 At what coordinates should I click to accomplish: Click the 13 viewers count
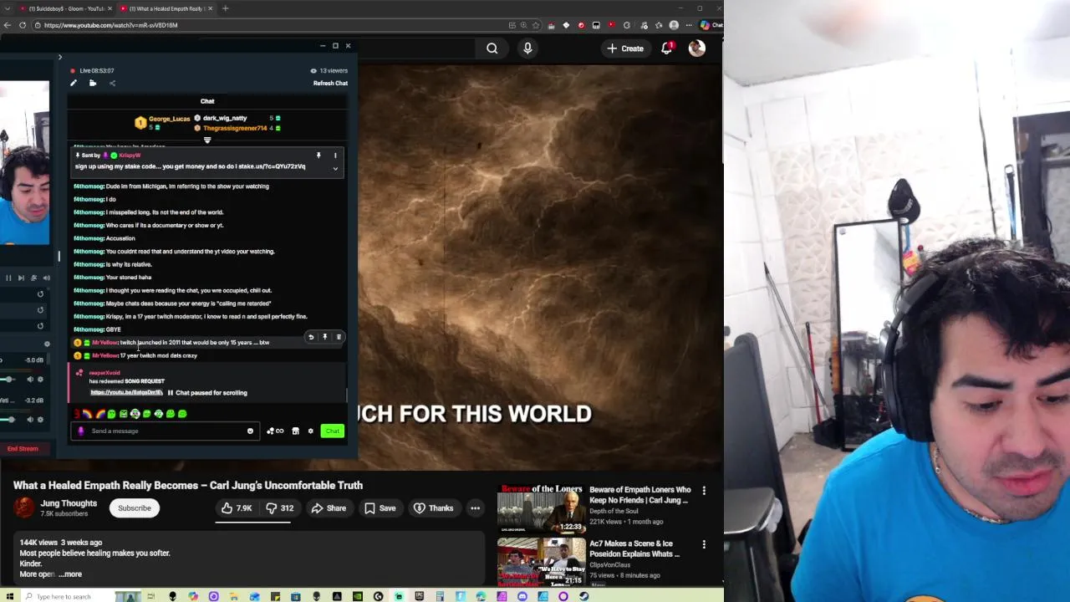[329, 70]
